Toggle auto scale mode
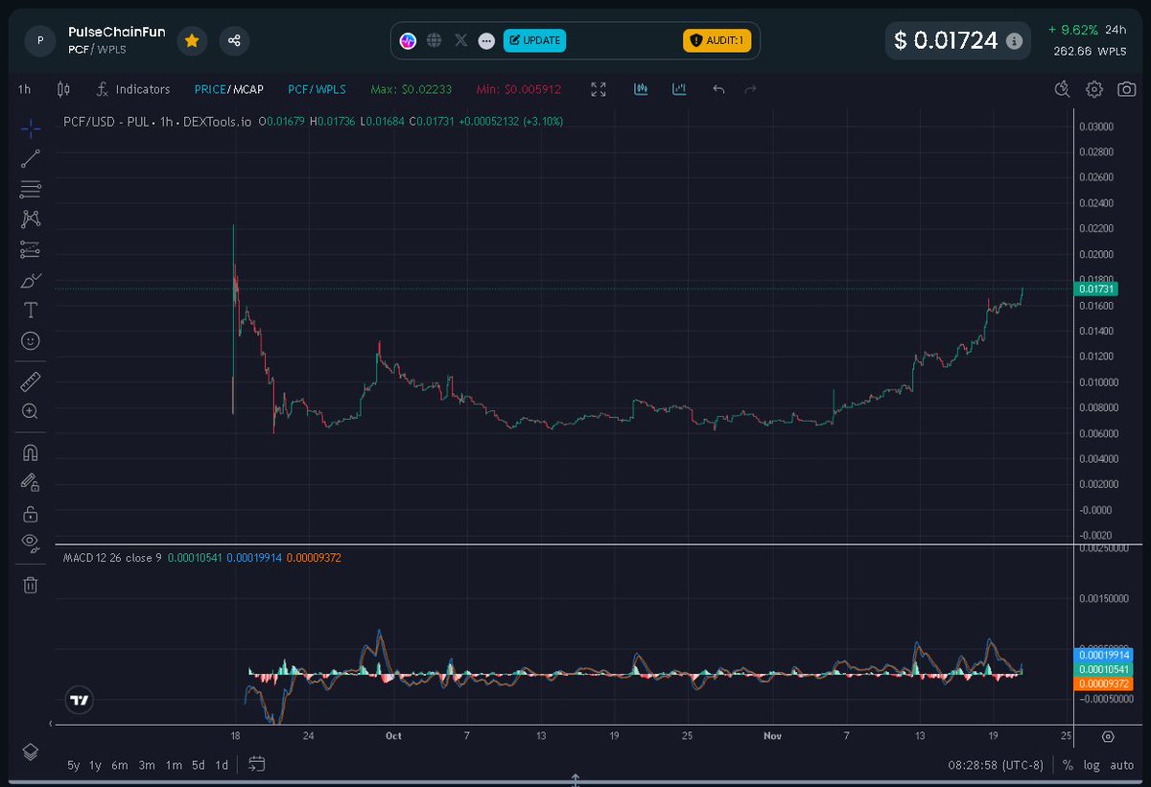 click(x=1122, y=765)
